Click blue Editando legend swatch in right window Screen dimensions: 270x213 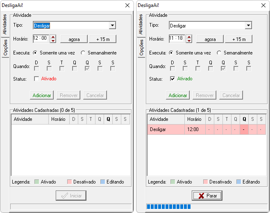tap(238, 181)
